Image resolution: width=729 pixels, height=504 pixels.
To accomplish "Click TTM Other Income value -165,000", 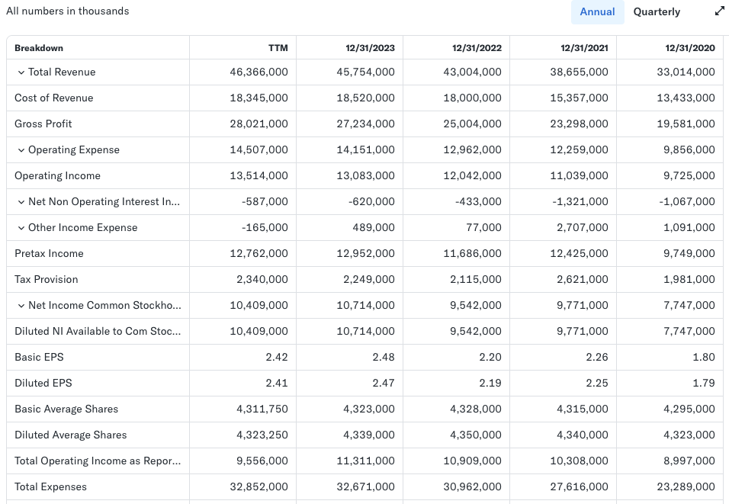I will 265,228.
